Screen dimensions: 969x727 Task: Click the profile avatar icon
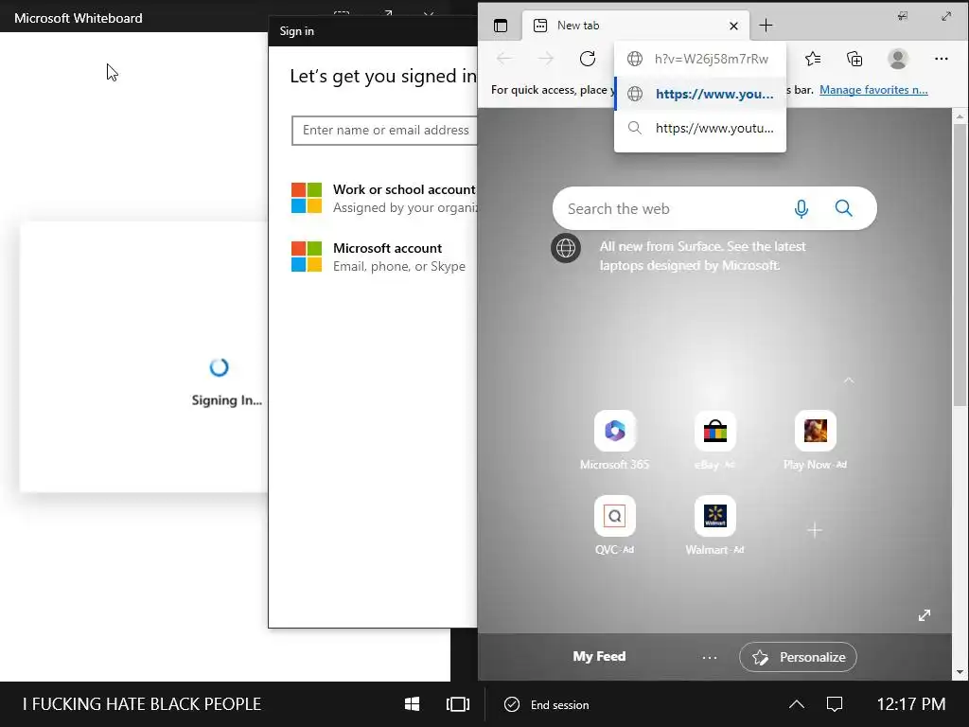coord(897,59)
